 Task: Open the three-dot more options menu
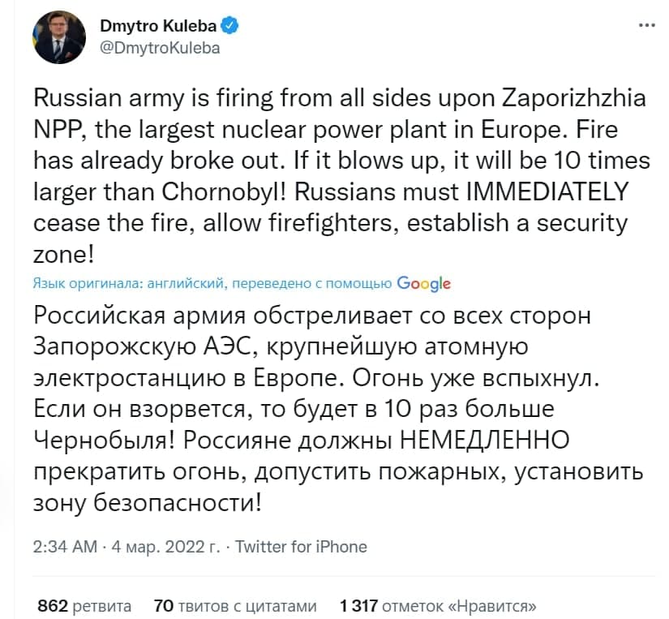point(645,25)
